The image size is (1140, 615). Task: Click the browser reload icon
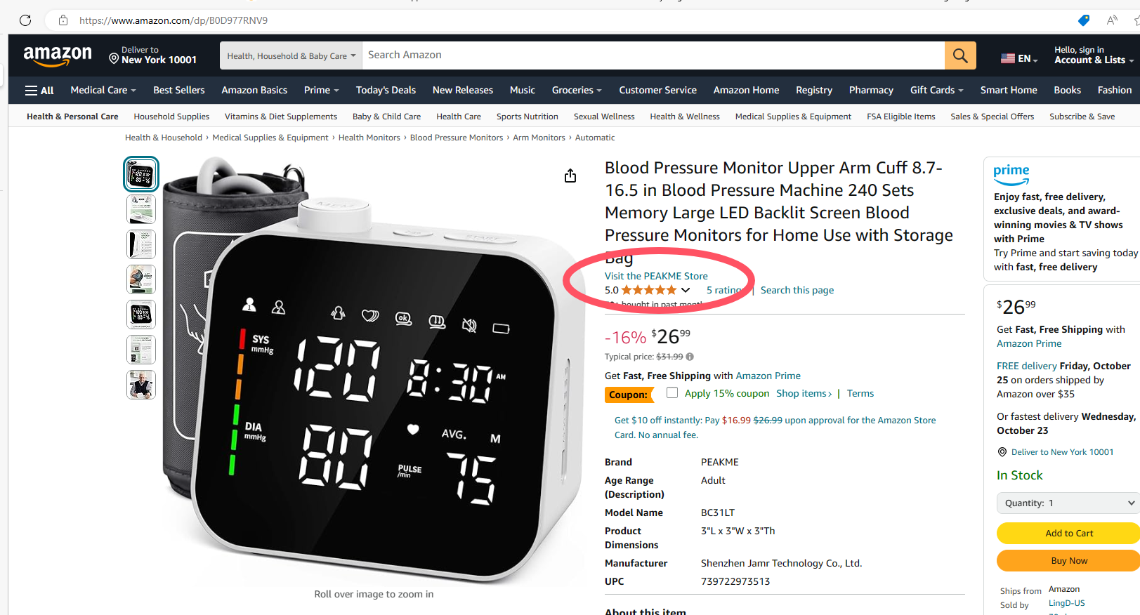[25, 20]
